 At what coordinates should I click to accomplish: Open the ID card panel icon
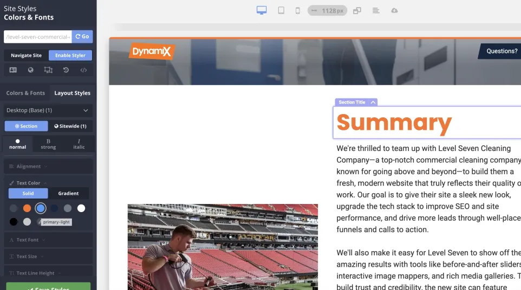pyautogui.click(x=13, y=70)
